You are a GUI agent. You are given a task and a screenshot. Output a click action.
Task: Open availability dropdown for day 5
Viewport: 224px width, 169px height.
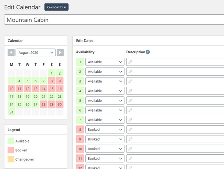105,101
